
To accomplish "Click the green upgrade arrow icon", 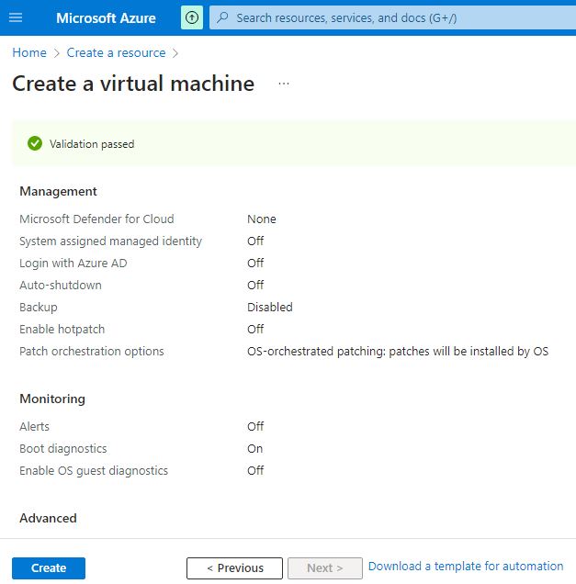I will click(191, 17).
